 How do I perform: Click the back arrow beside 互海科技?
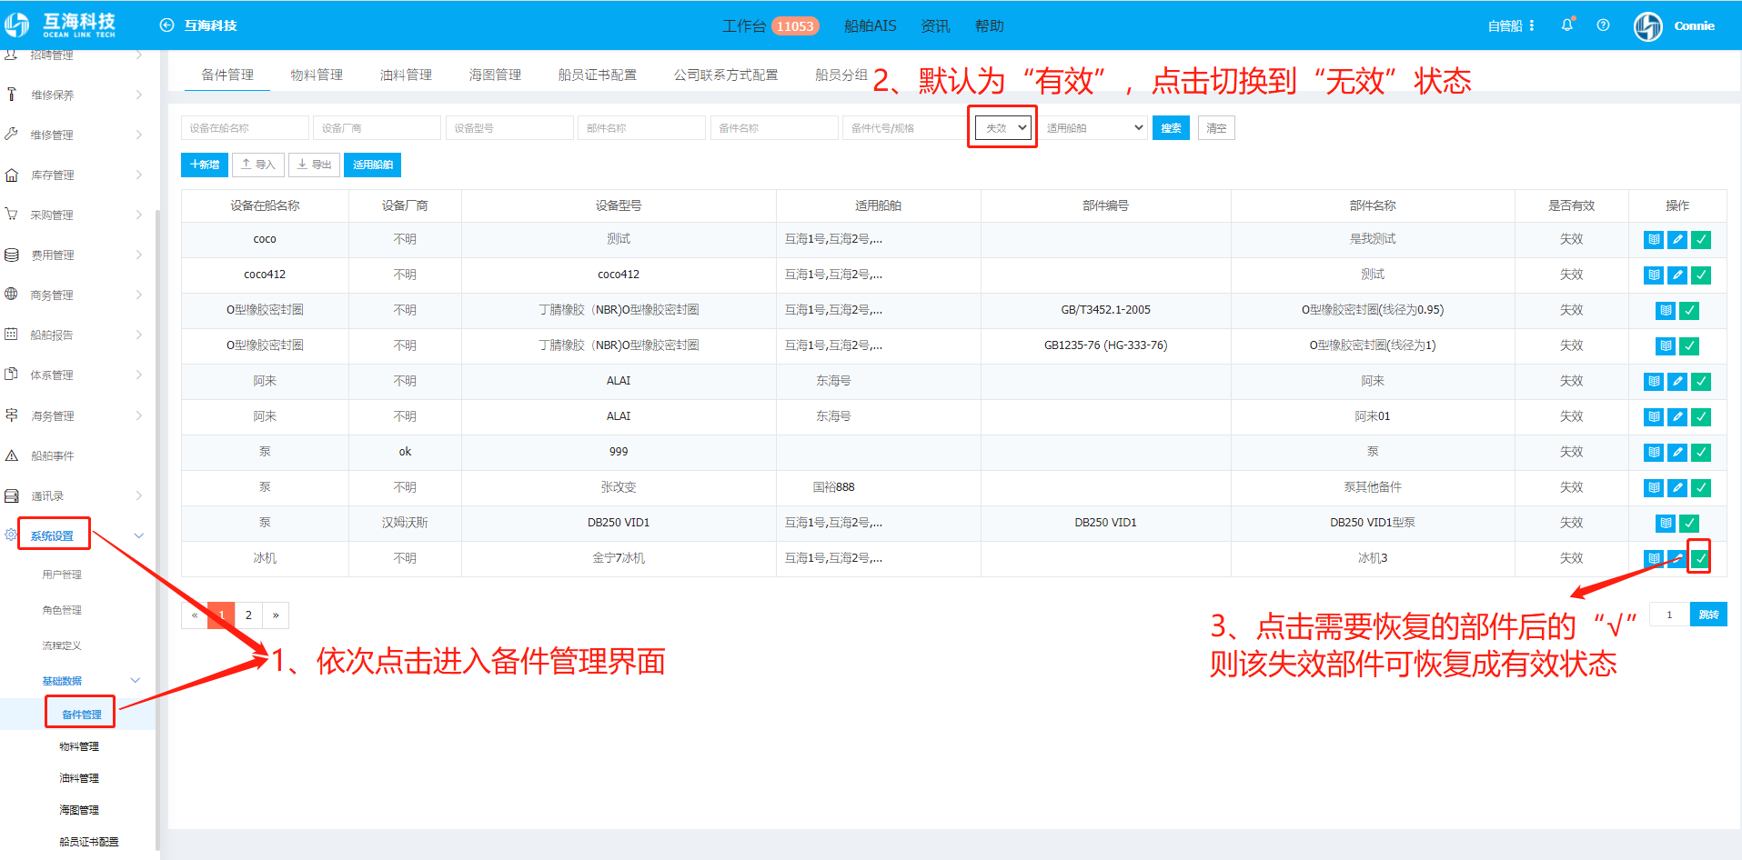[166, 25]
